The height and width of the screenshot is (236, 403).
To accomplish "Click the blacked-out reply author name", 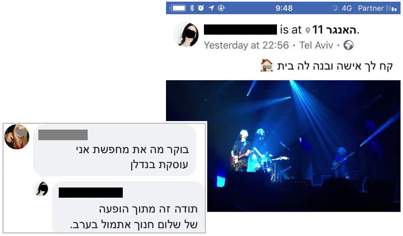I will (91, 193).
